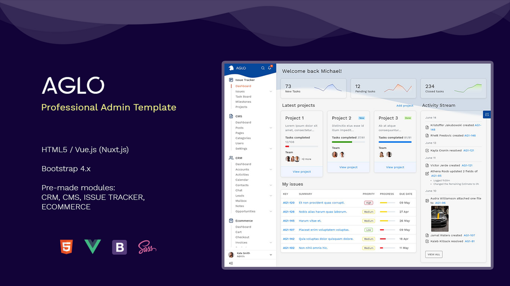
Task: Click the CRM people section icon
Action: [x=231, y=158]
